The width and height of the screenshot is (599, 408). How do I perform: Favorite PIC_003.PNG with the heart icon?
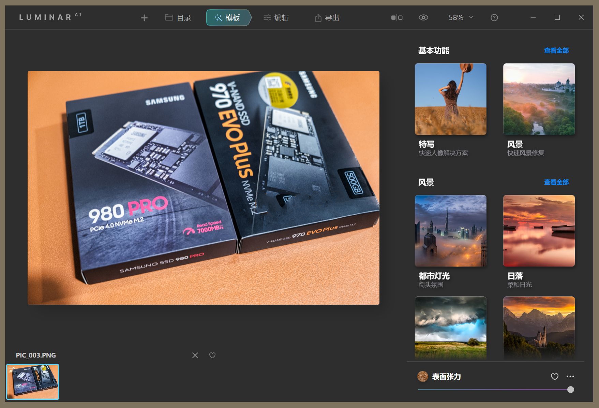point(212,355)
